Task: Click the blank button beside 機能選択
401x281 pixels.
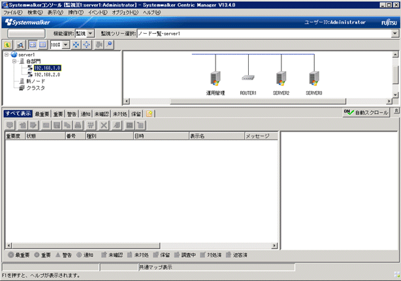Action: (x=26, y=33)
